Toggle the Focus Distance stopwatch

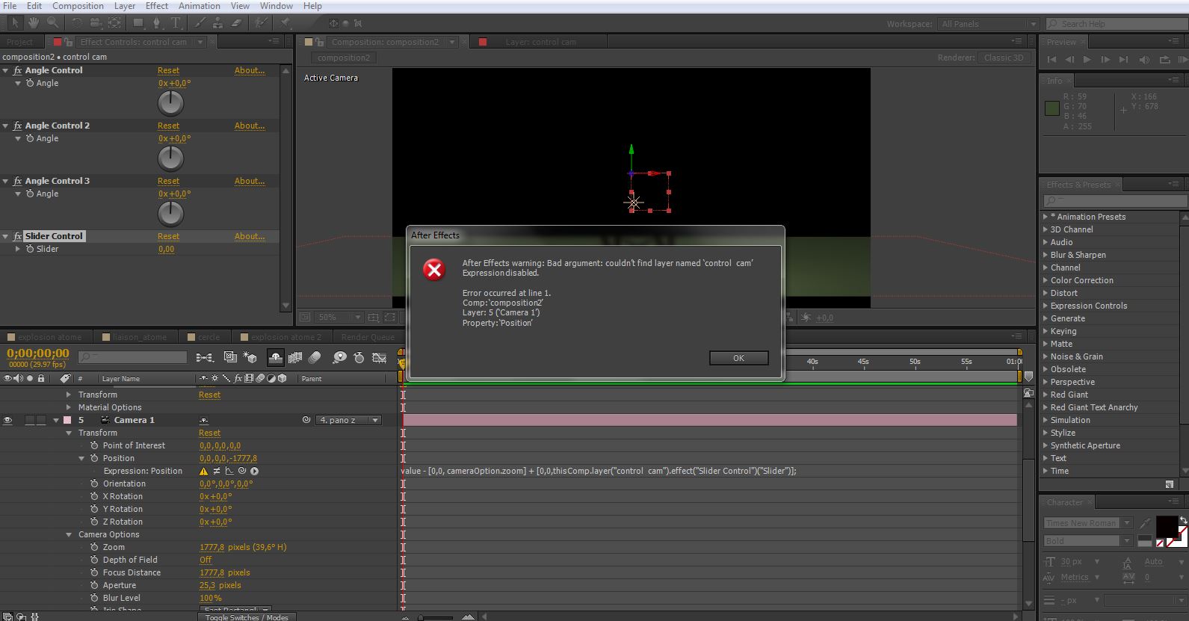pos(94,572)
